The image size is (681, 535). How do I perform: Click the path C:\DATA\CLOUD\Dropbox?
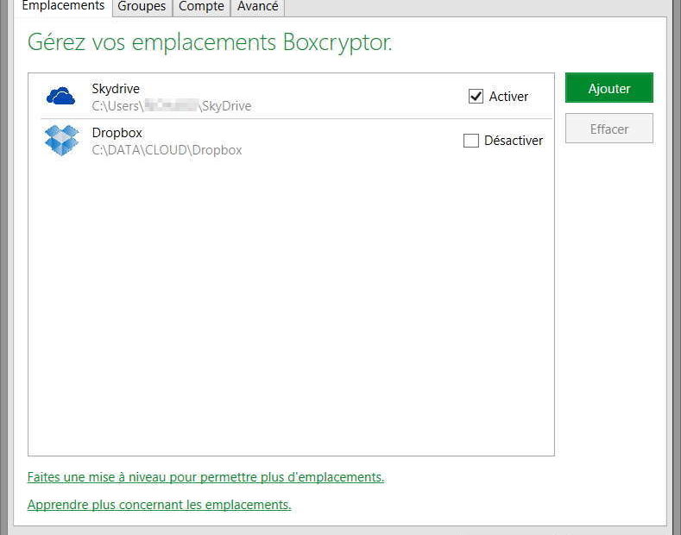pyautogui.click(x=167, y=150)
